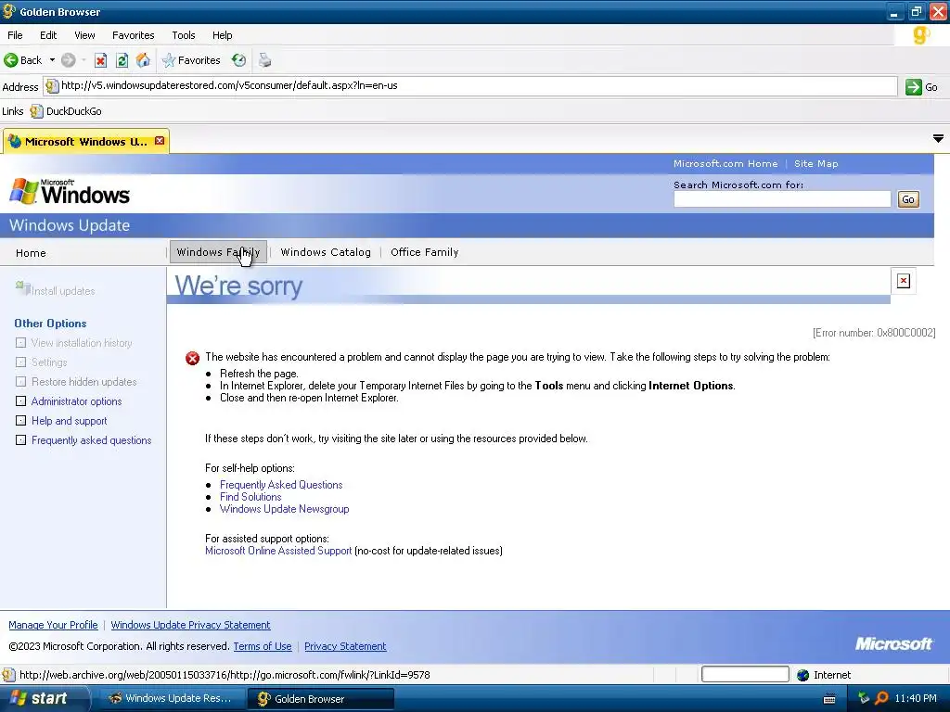The height and width of the screenshot is (712, 950).
Task: Open Help and support sidebar link
Action: point(69,421)
